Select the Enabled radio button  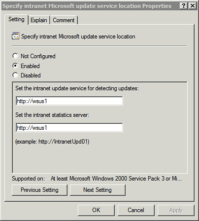click(x=15, y=66)
